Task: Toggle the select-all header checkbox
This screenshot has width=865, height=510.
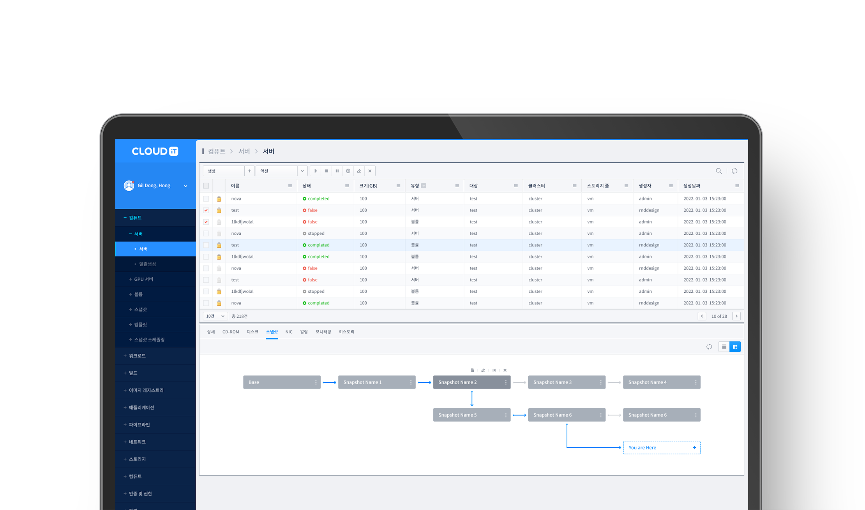Action: [x=206, y=186]
